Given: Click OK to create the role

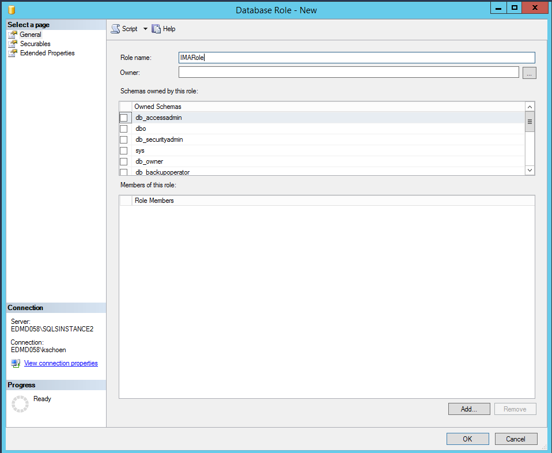Looking at the screenshot, I should point(467,439).
